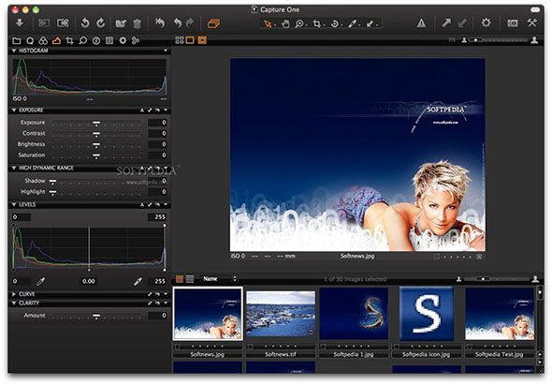
Task: Click the single undo arrow
Action: coord(178,23)
